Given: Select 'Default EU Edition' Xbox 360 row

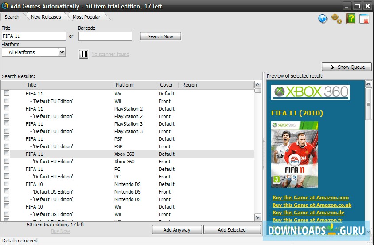Looking at the screenshot, I should click(132, 162).
